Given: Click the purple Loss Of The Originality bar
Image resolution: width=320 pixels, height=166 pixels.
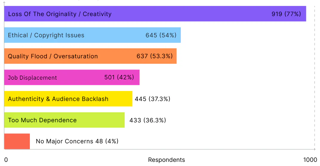Looking at the screenshot, I should [155, 14].
